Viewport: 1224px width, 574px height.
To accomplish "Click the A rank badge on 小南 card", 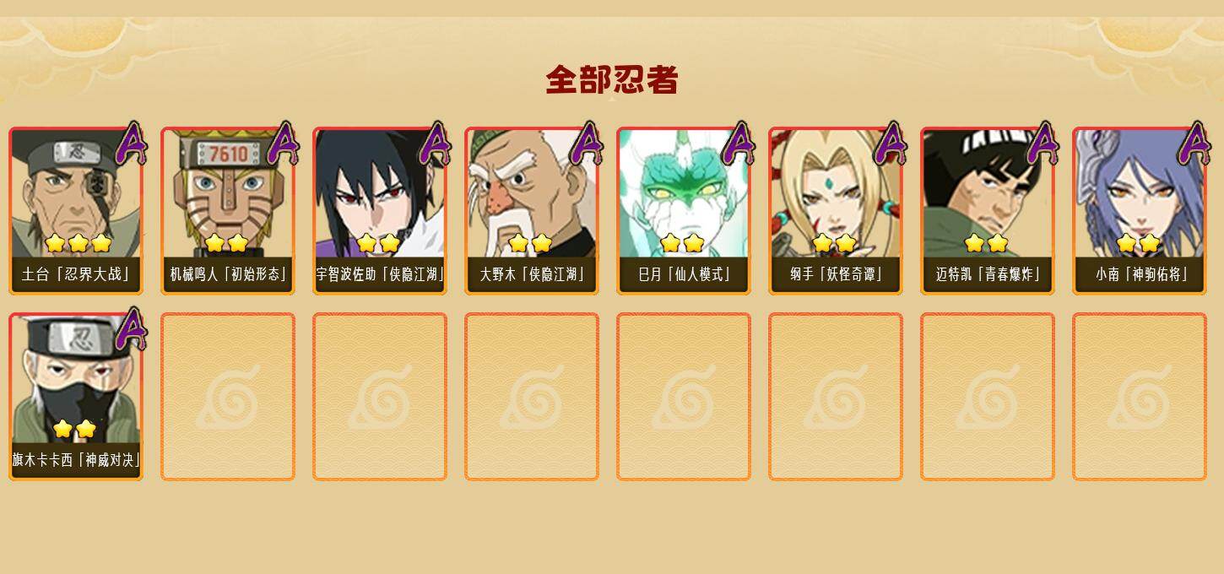I will coord(1195,144).
